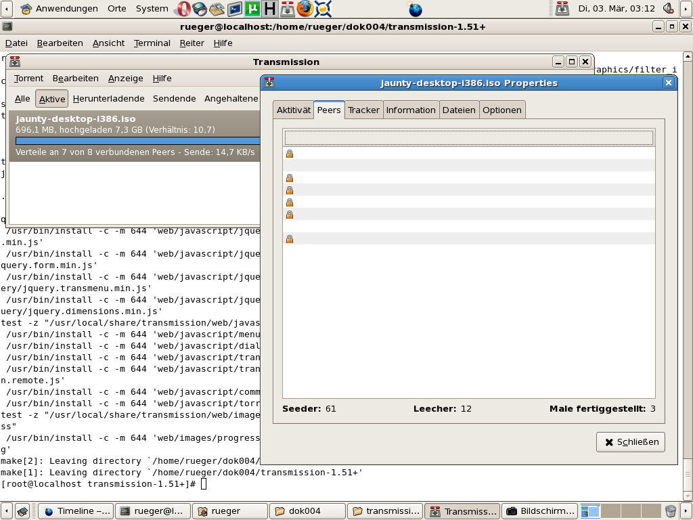The width and height of the screenshot is (693, 520).
Task: Open the terminal's Ansicht menu
Action: (108, 43)
